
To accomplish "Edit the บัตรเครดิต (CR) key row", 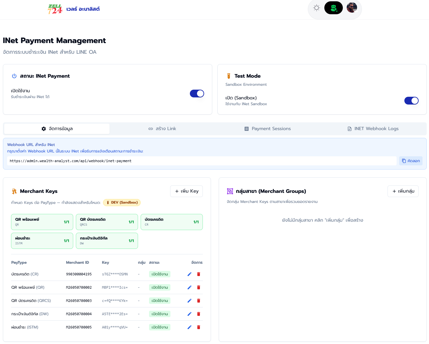I will (x=190, y=274).
